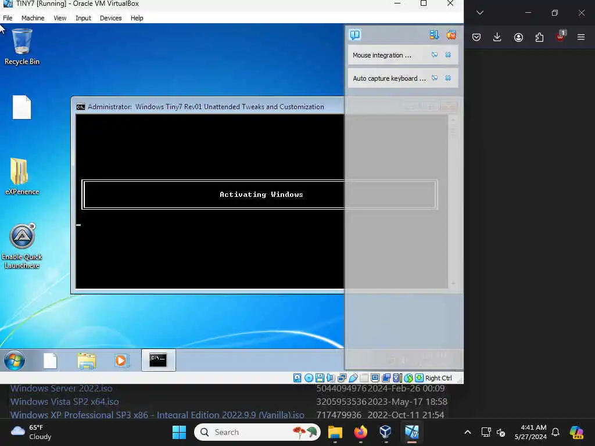Open Firefox account icon

tap(518, 37)
